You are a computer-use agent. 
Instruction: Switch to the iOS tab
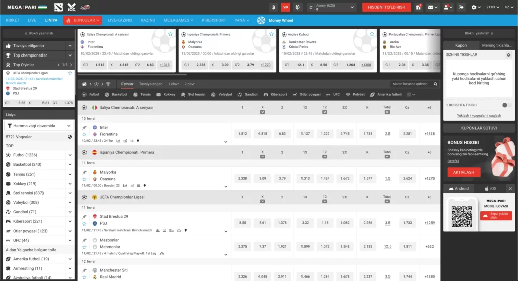(490, 189)
